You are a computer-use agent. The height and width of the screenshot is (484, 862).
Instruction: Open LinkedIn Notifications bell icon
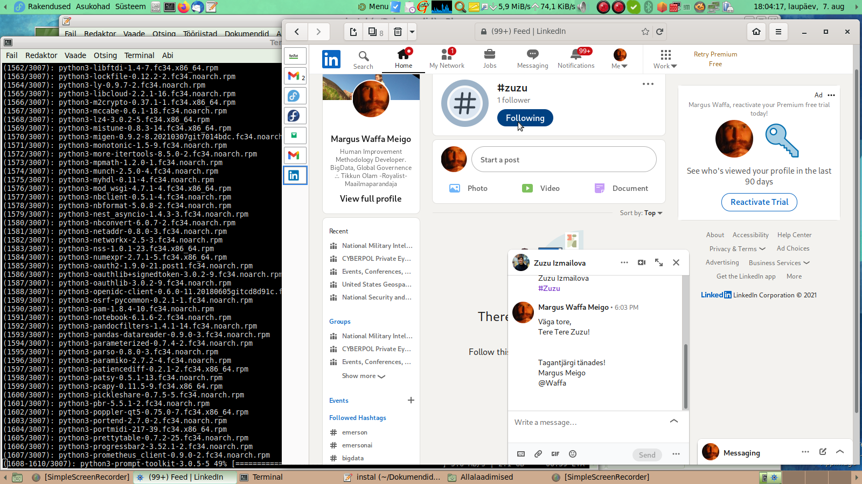tap(575, 54)
